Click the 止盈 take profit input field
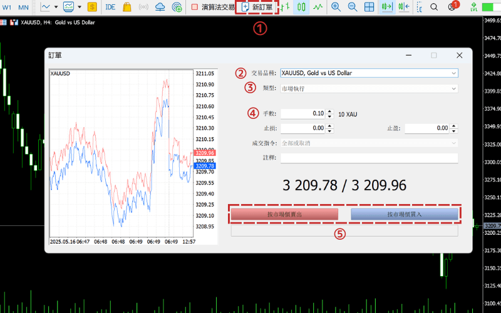 tap(427, 128)
